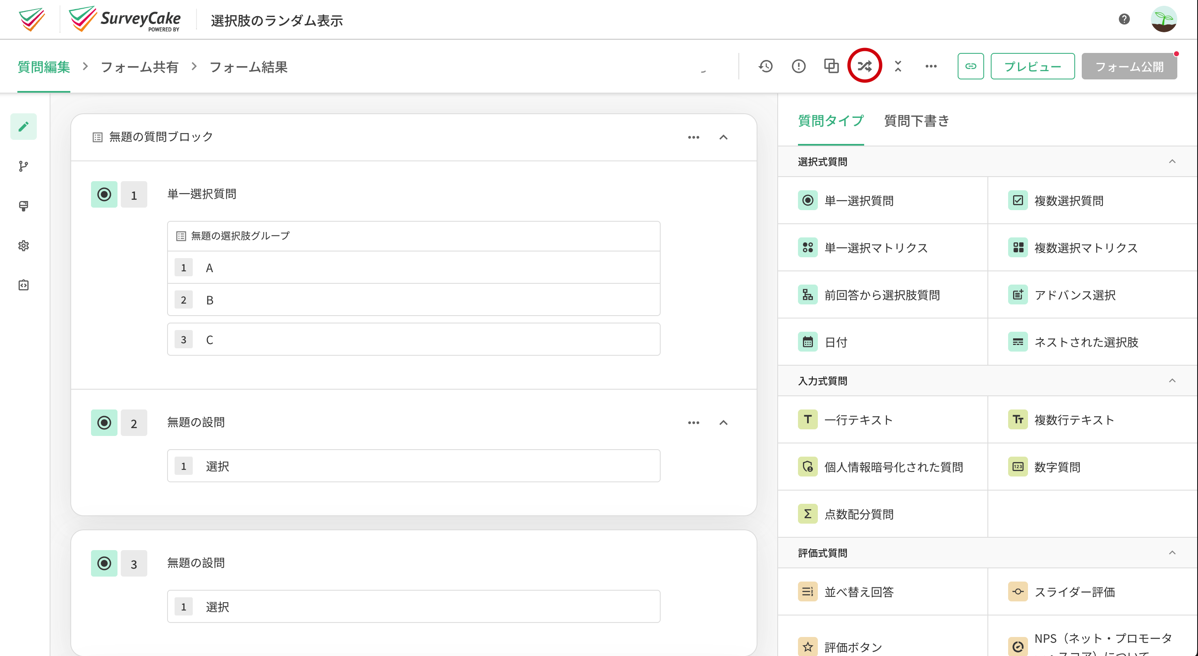The height and width of the screenshot is (656, 1198).
Task: Click the フォーム公開 button
Action: (x=1129, y=66)
